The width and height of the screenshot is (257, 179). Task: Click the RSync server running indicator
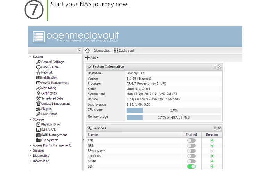click(x=212, y=151)
